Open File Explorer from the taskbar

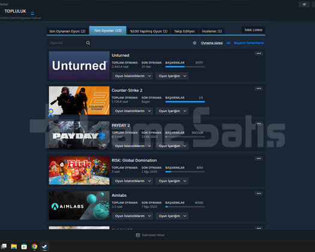(14, 246)
